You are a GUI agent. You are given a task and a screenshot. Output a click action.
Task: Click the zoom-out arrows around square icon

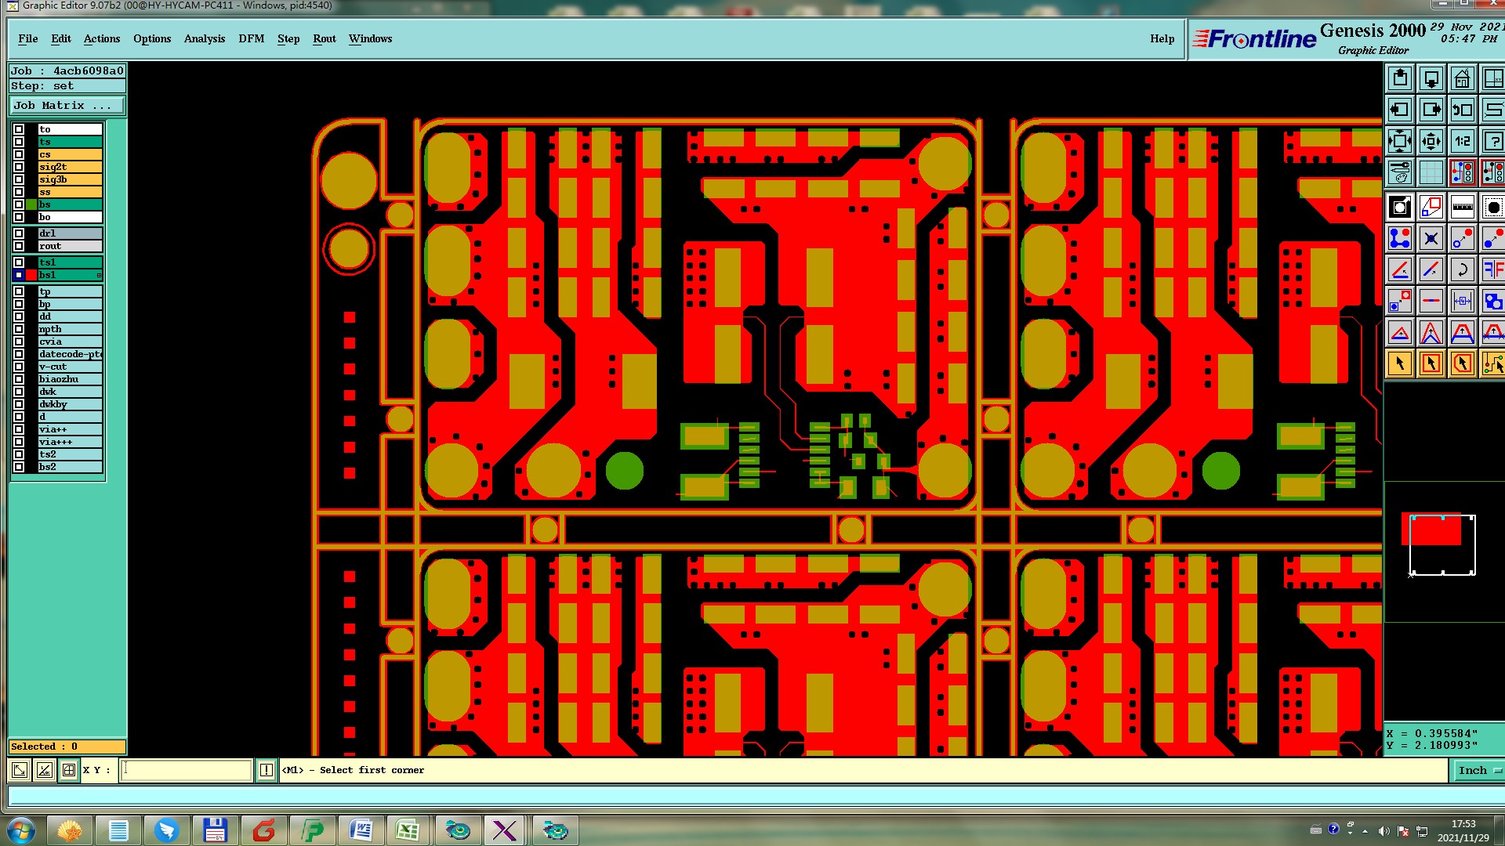[x=1399, y=142]
